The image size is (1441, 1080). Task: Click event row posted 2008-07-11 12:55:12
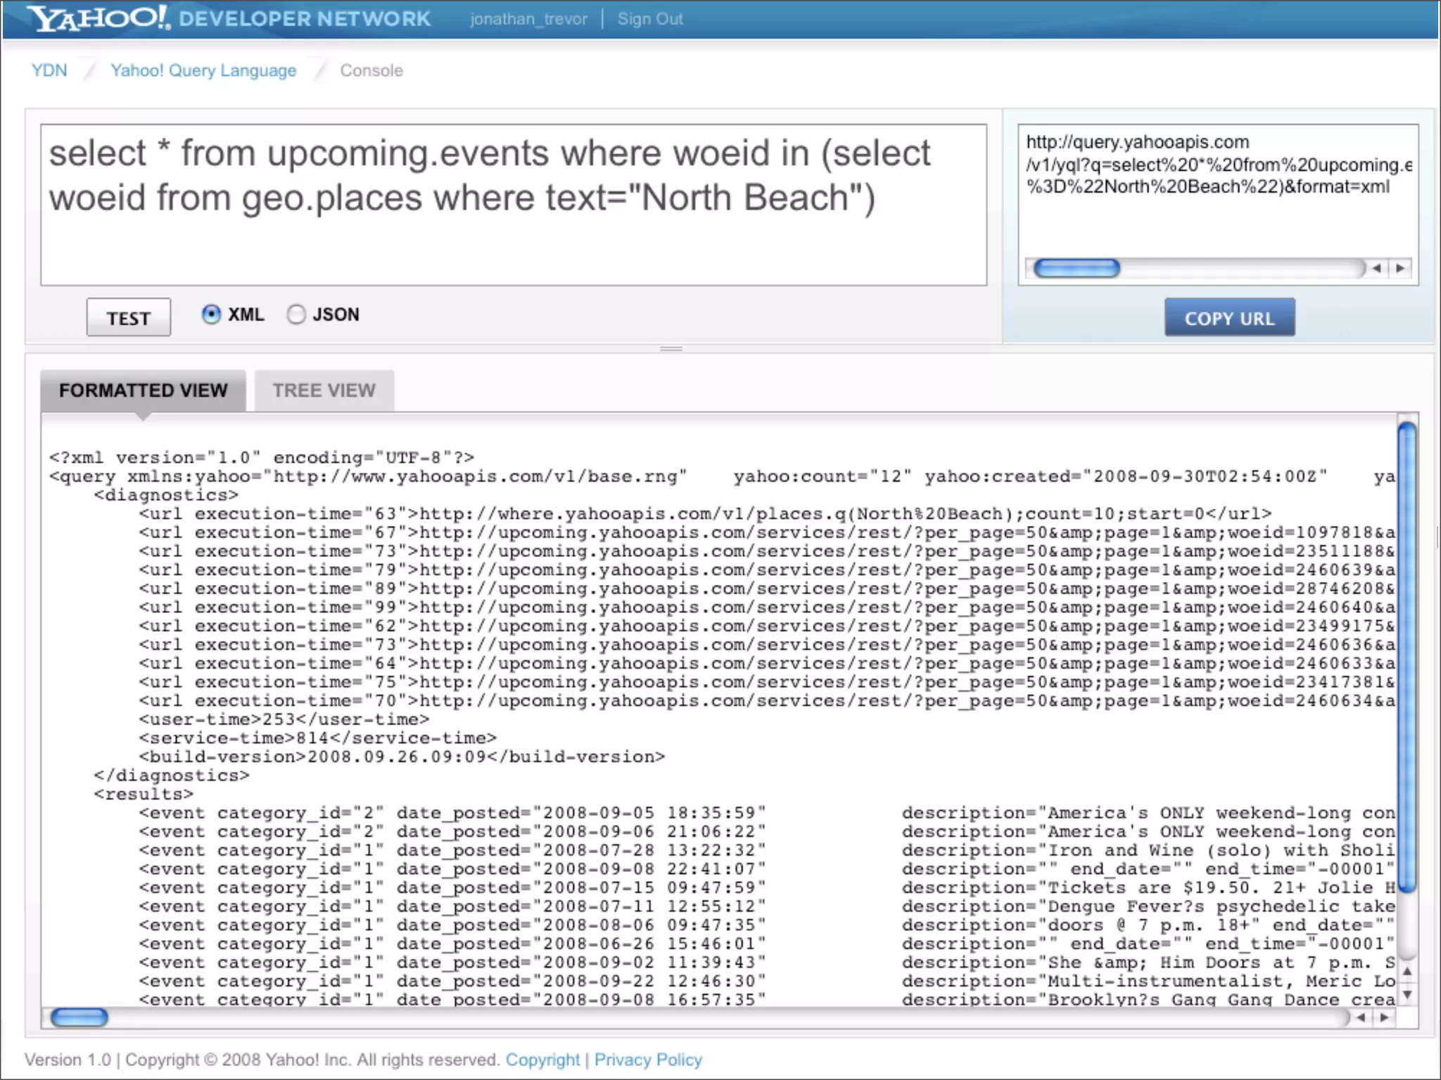[767, 906]
